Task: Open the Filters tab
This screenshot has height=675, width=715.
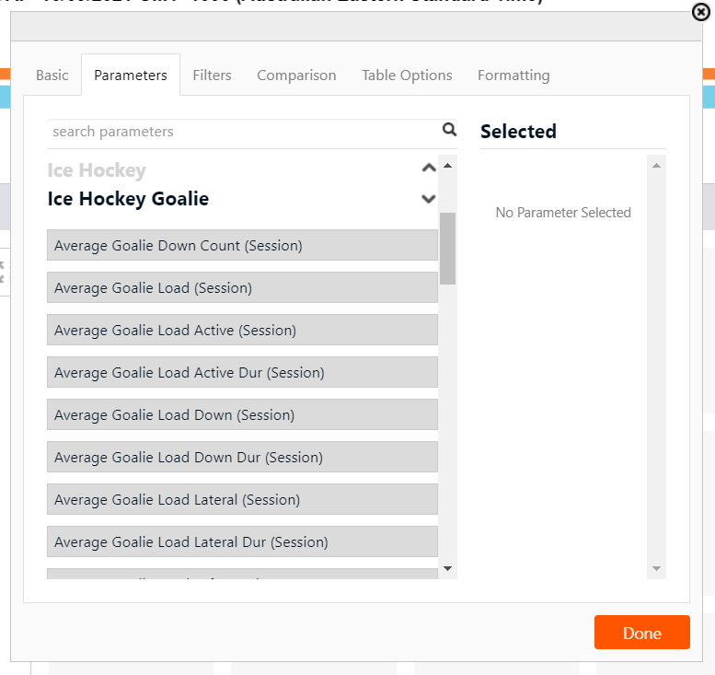Action: [212, 75]
